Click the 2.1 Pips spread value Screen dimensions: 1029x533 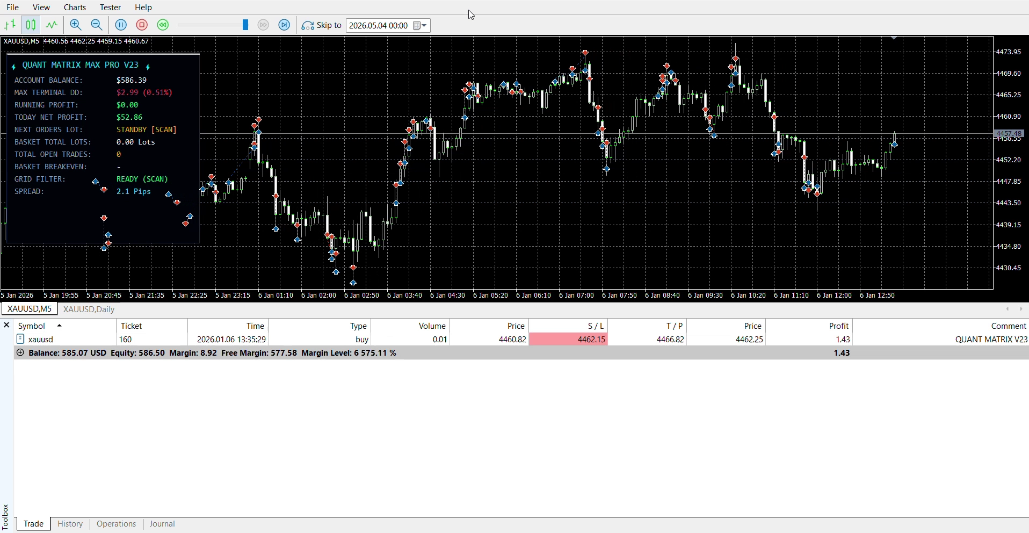[x=134, y=191]
